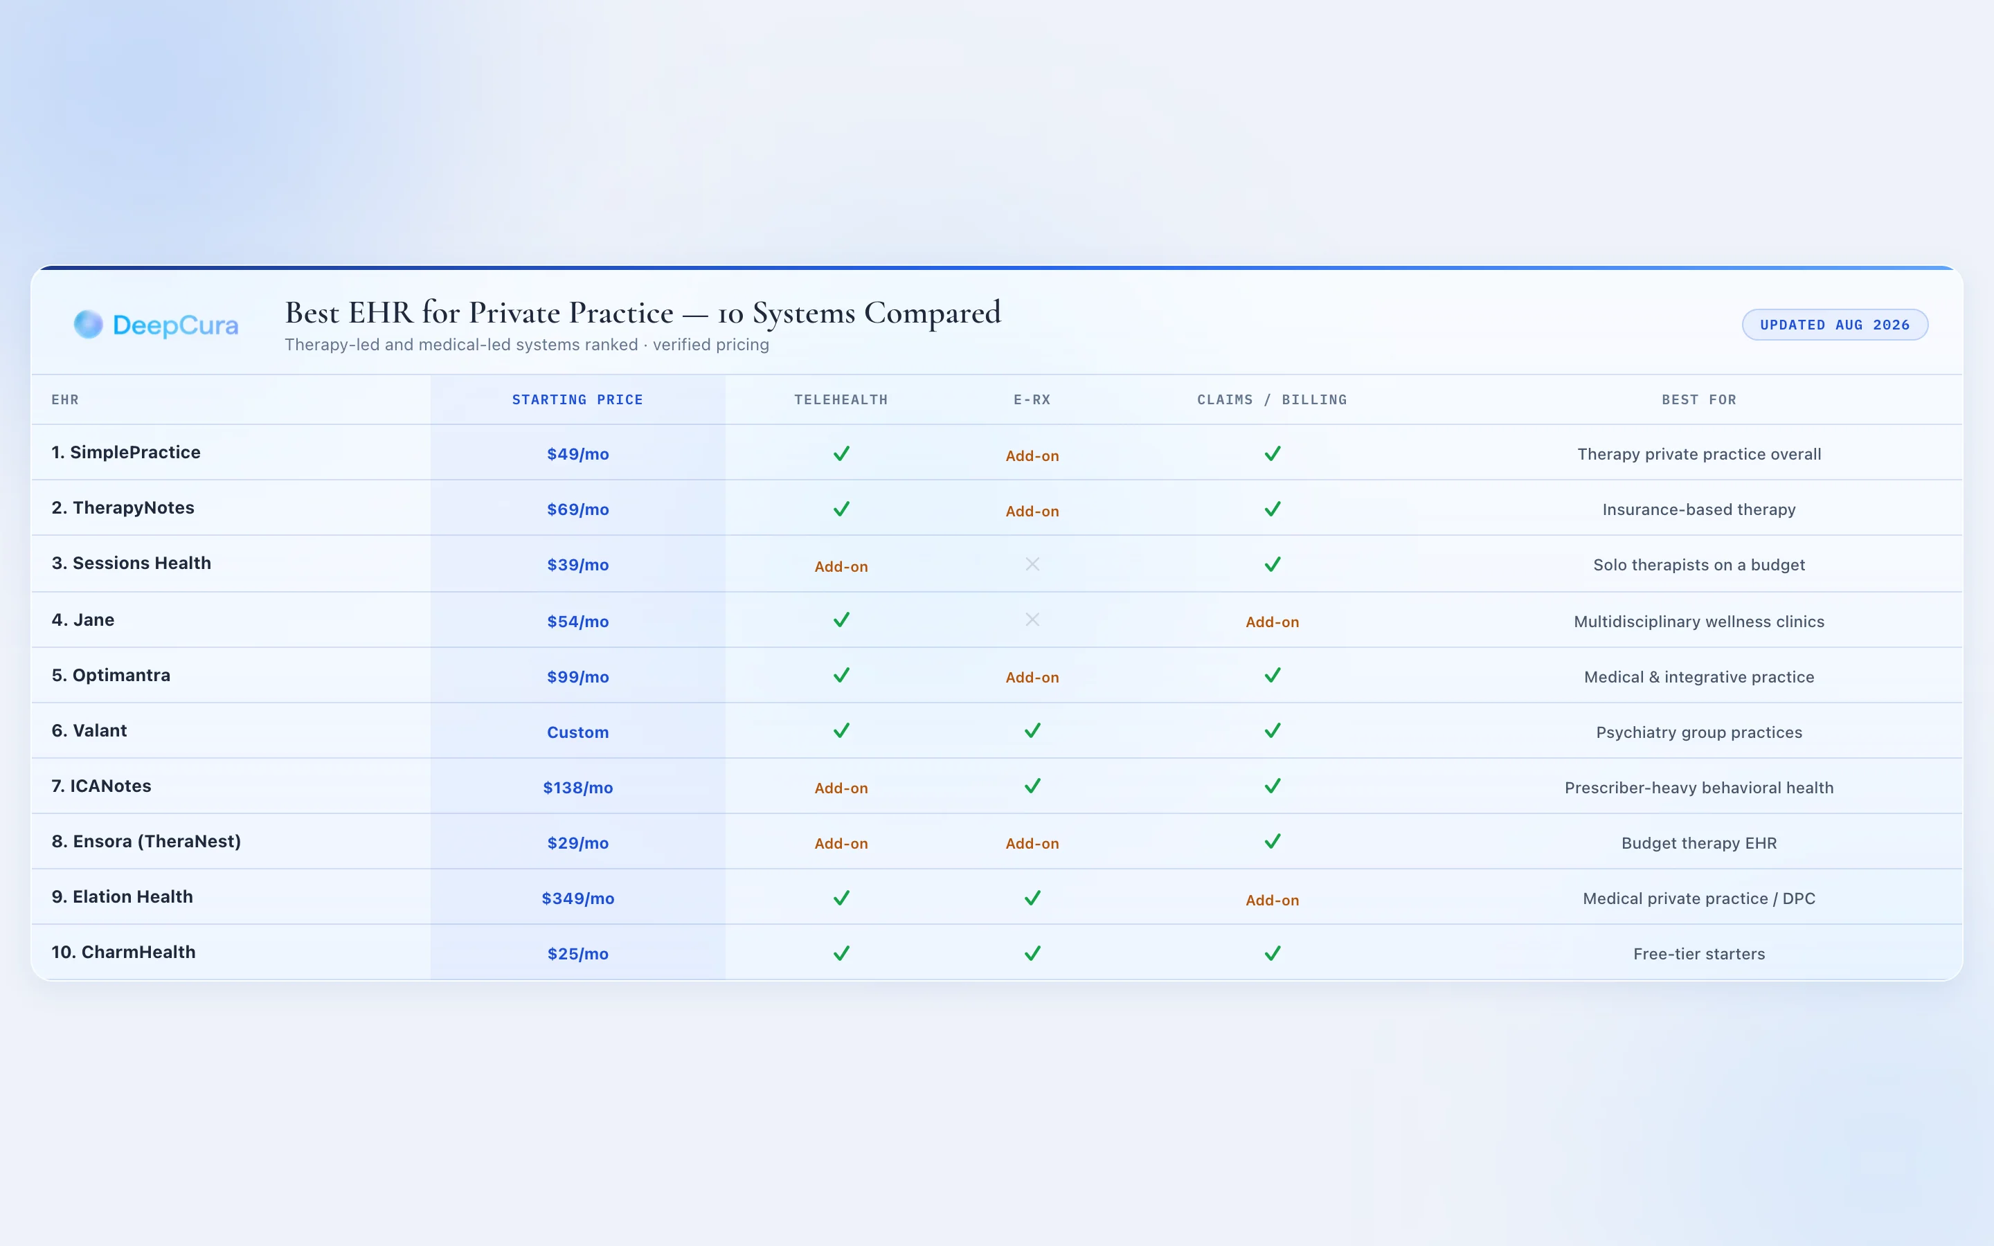Click the Best EHR for Private Practice title
This screenshot has width=1994, height=1246.
643,313
